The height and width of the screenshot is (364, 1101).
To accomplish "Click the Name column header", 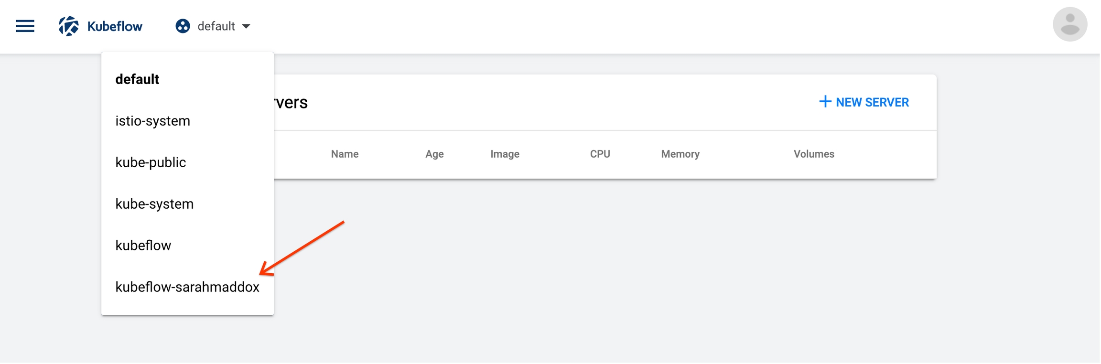I will (345, 154).
